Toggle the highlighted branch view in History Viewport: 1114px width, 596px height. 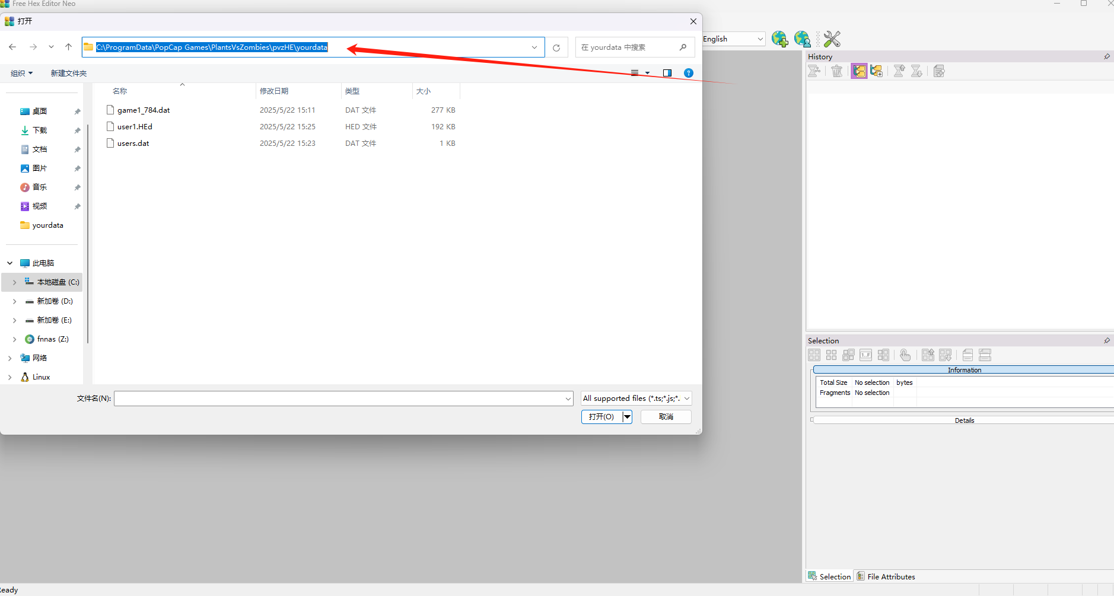click(858, 71)
